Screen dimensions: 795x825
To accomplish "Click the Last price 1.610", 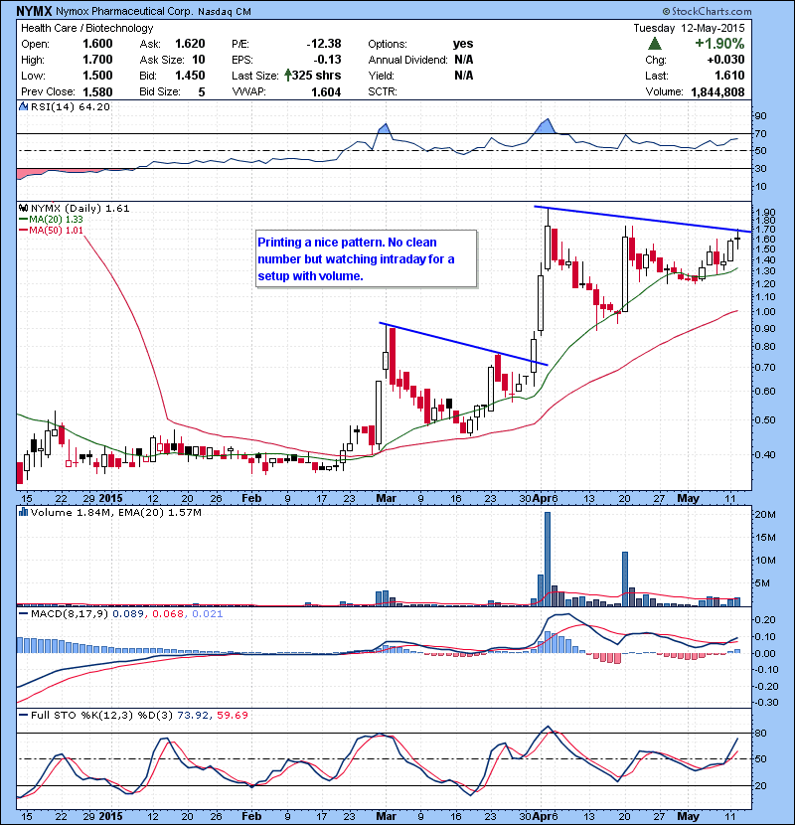I will tap(729, 76).
